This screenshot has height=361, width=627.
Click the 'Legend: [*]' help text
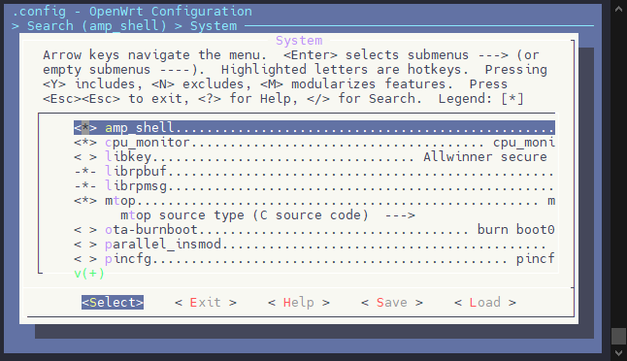[481, 99]
